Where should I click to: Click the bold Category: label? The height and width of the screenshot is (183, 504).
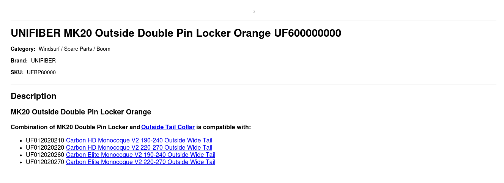coord(23,49)
